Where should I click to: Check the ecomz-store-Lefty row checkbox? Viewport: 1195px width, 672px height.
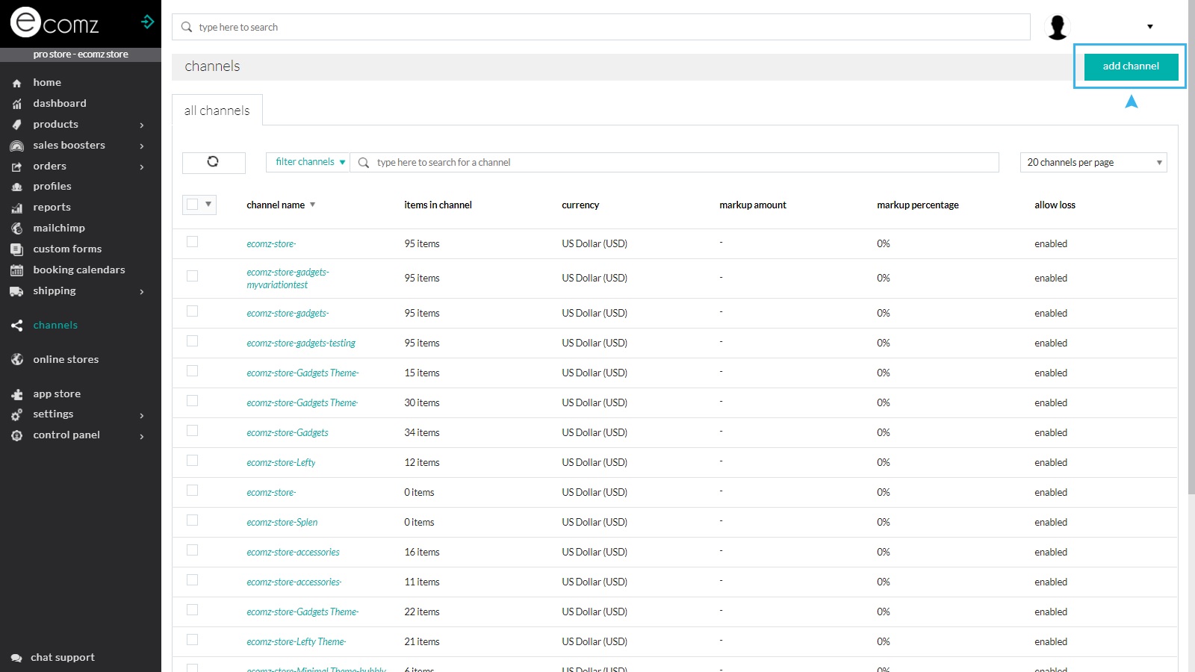192,461
